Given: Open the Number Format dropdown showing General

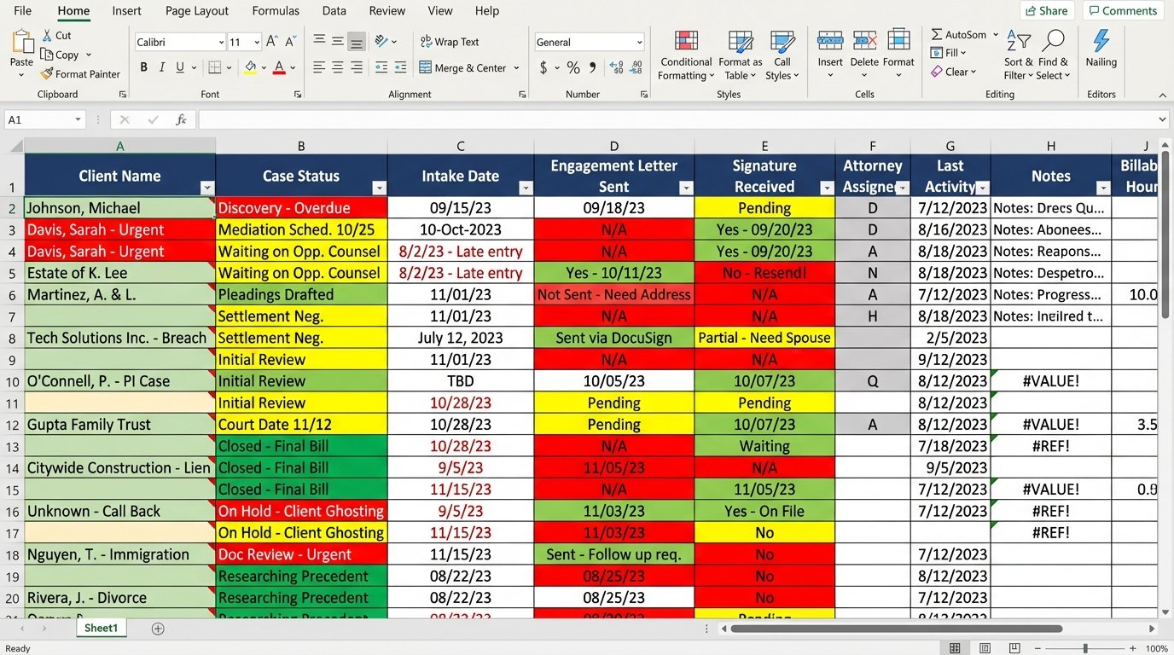Looking at the screenshot, I should [x=590, y=41].
